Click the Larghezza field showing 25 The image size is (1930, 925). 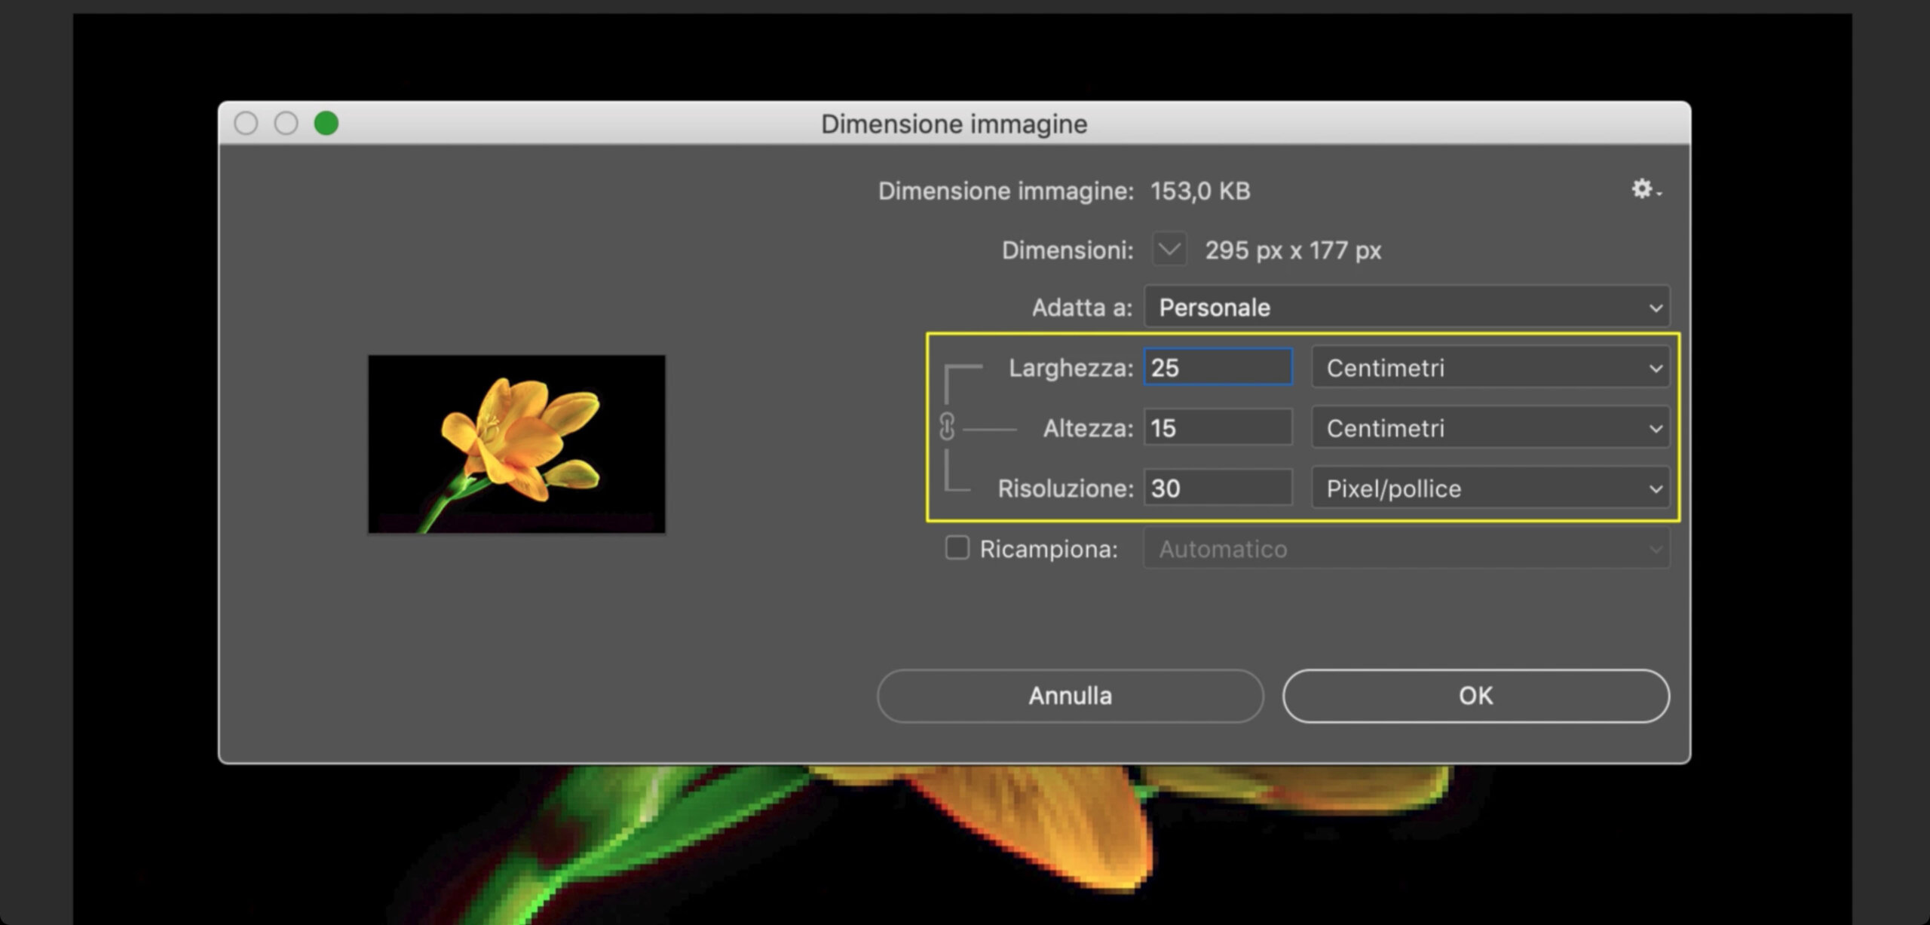1218,367
